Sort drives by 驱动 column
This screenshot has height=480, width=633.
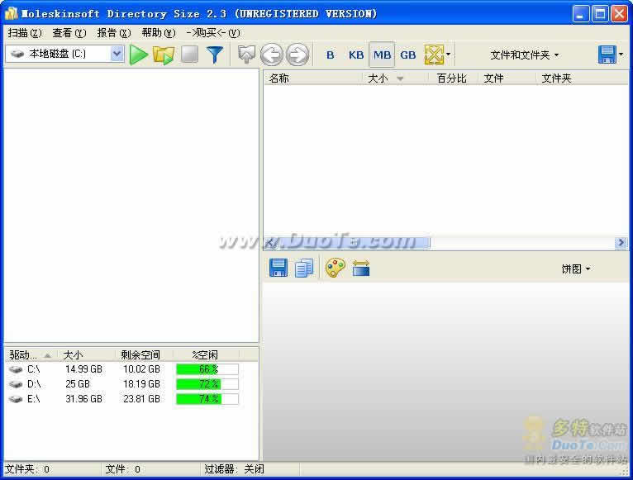[31, 355]
